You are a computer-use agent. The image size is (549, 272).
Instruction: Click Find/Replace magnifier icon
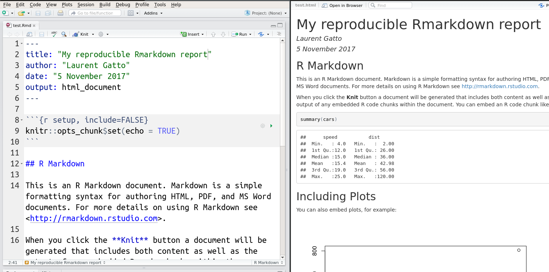coord(64,34)
